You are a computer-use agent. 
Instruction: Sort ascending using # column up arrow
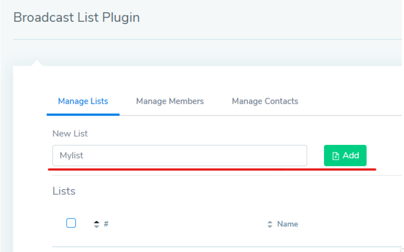pyautogui.click(x=96, y=222)
